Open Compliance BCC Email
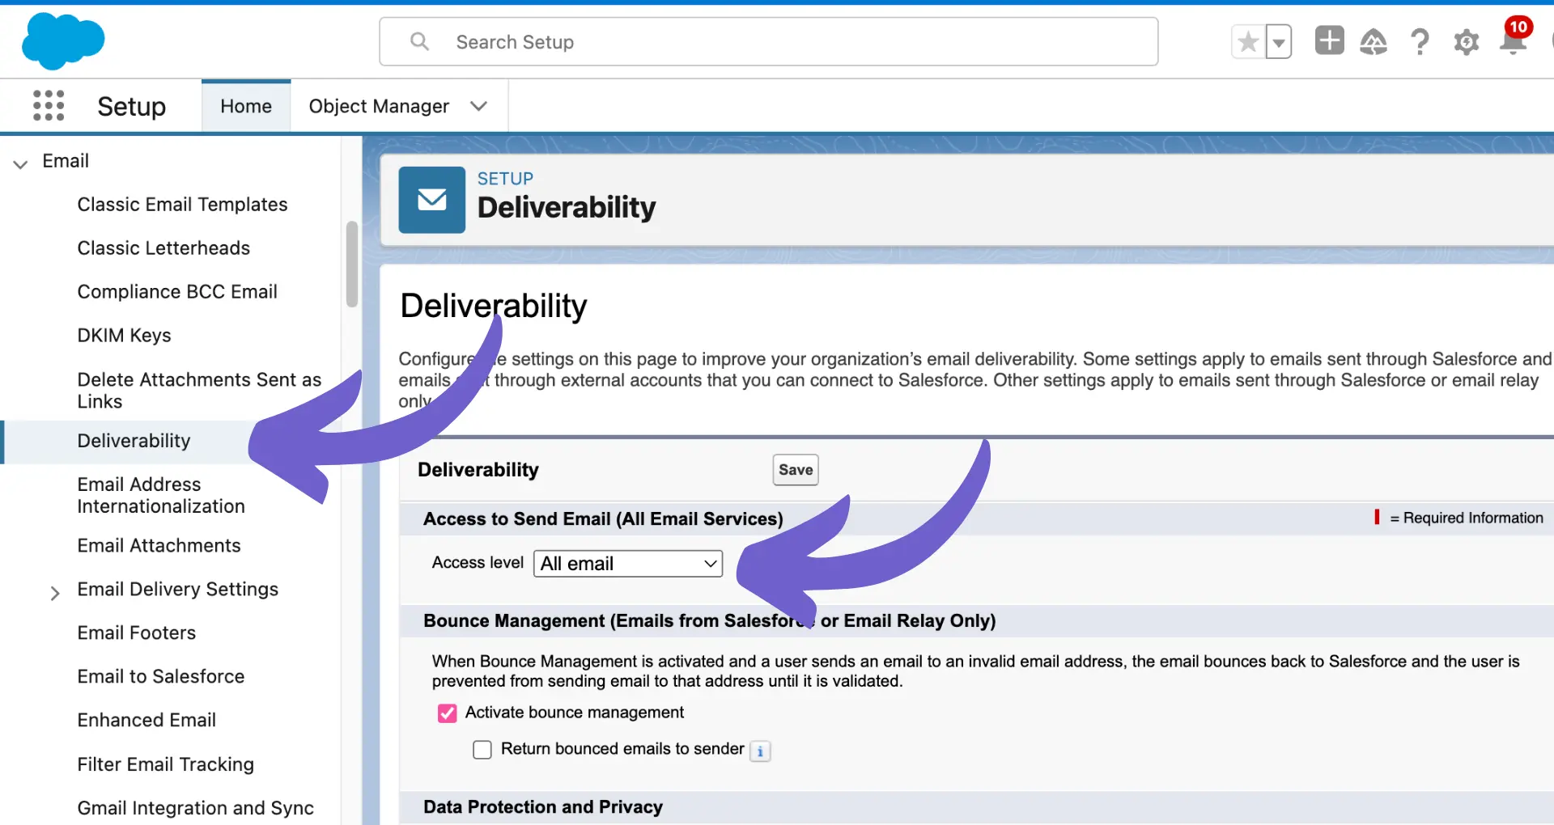The image size is (1554, 825). (177, 291)
